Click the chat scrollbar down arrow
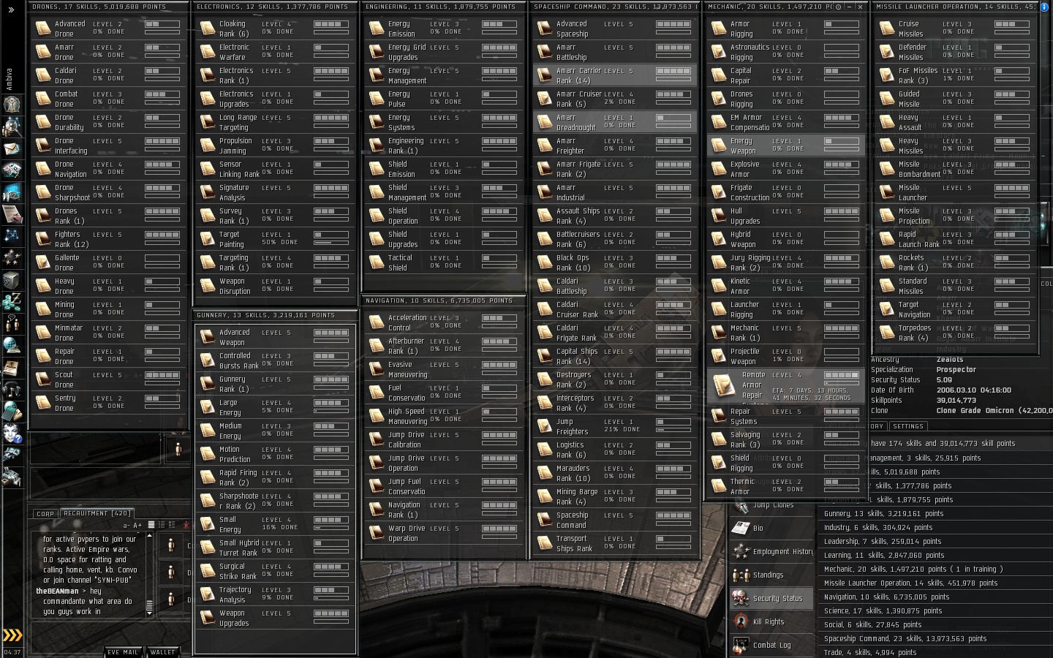The width and height of the screenshot is (1053, 658). tap(150, 613)
